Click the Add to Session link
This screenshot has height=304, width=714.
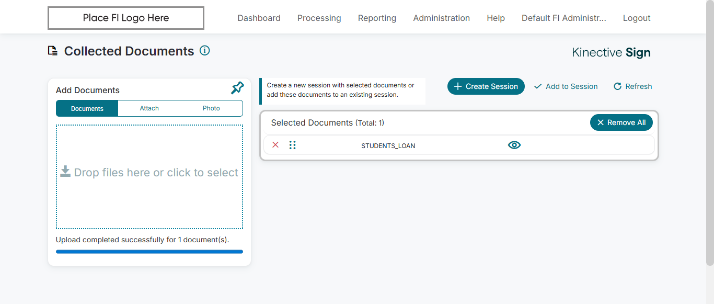click(566, 86)
